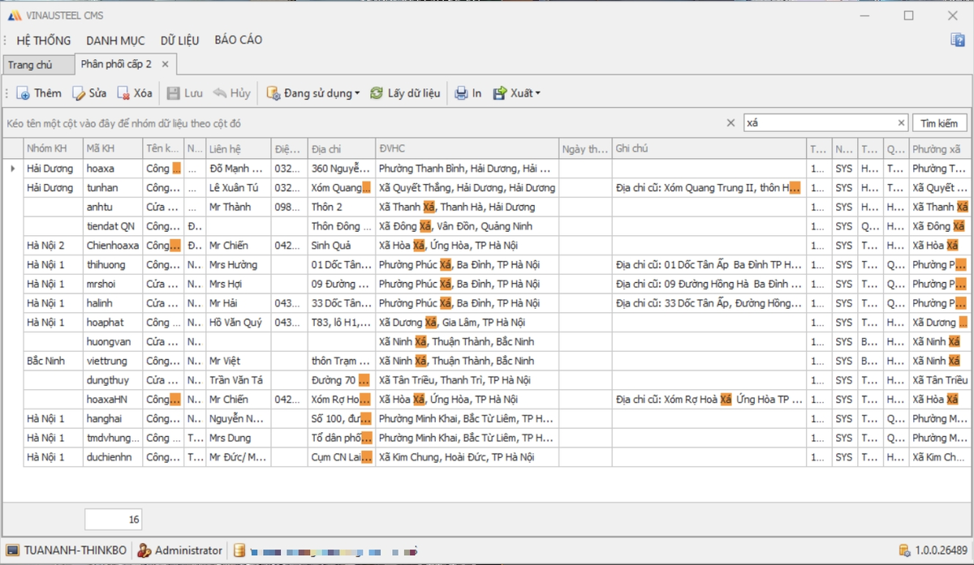Click the Xóa (delete) toolbar icon
The height and width of the screenshot is (565, 974).
click(123, 93)
